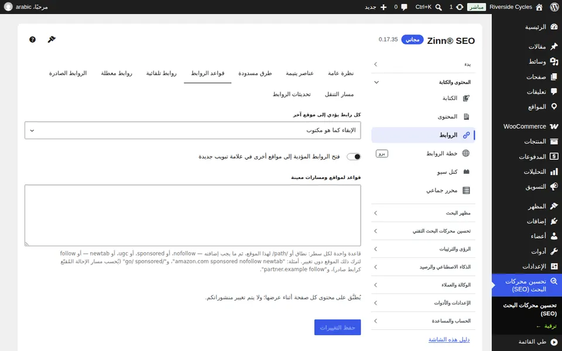Click the أعضاء users icon
562x351 pixels.
point(554,236)
